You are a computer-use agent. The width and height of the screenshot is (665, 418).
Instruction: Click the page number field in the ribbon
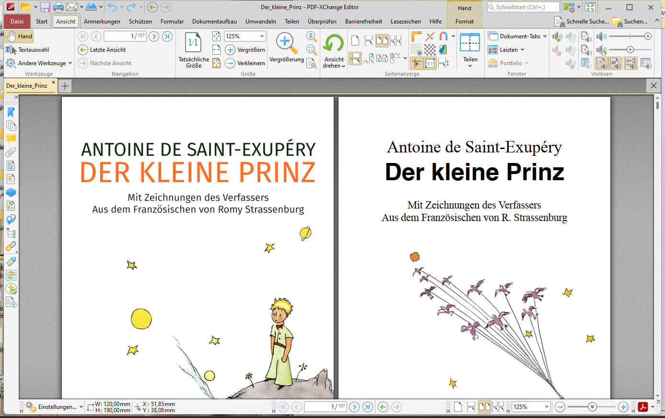[125, 36]
